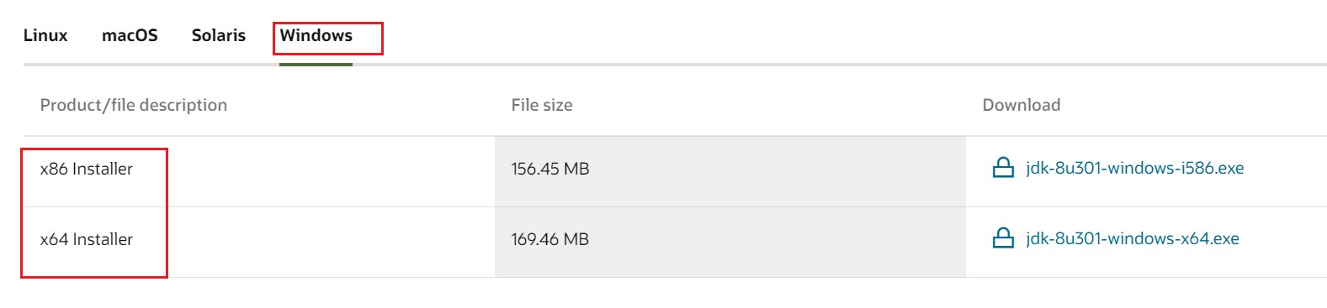
Task: Click the active Windows tab
Action: point(316,35)
